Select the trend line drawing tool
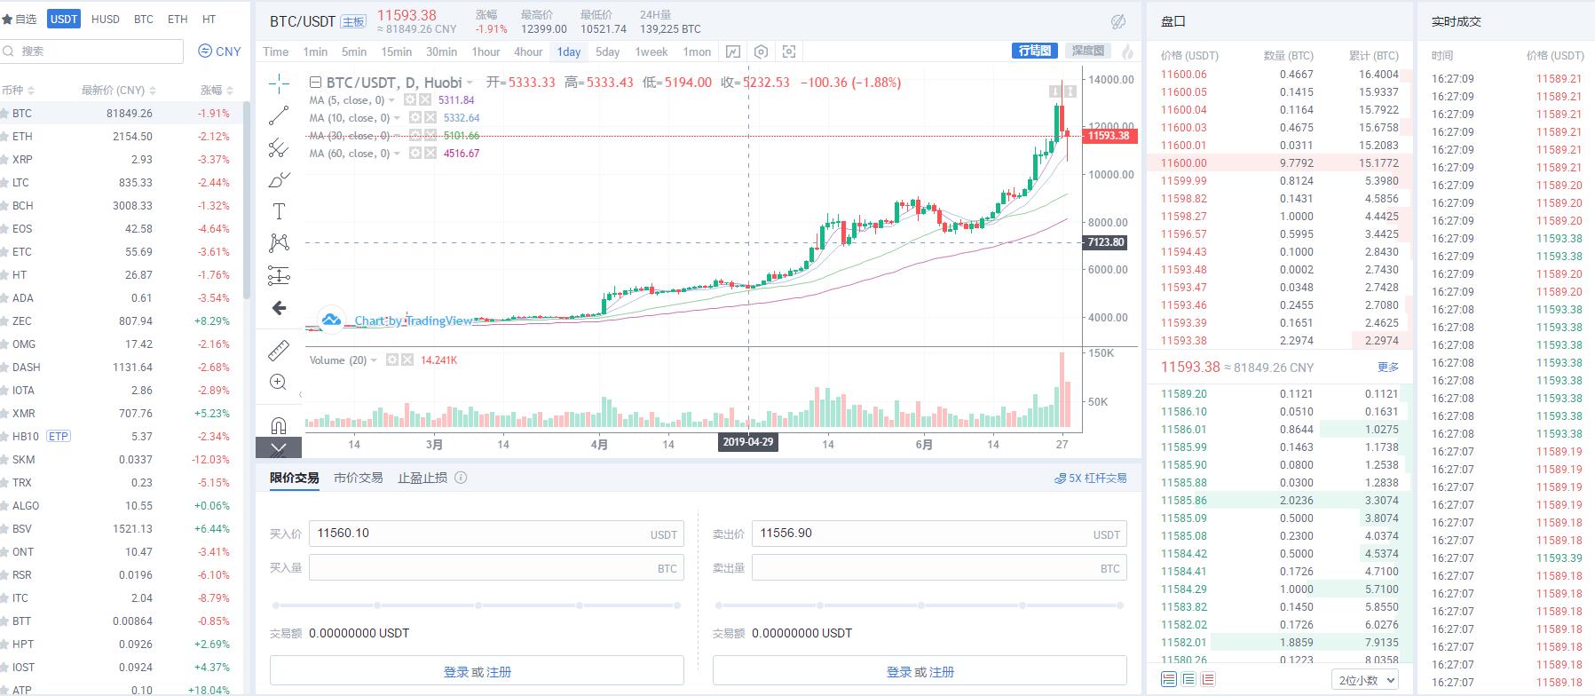Image resolution: width=1595 pixels, height=696 pixels. pos(279,115)
